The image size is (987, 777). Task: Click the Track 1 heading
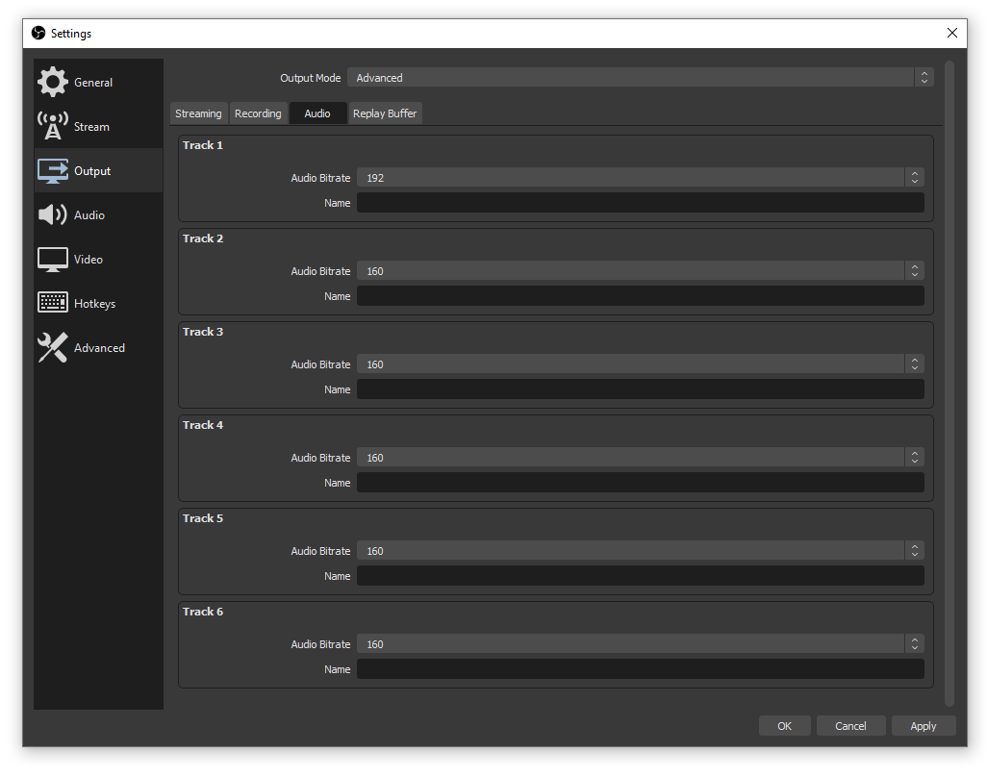[203, 145]
